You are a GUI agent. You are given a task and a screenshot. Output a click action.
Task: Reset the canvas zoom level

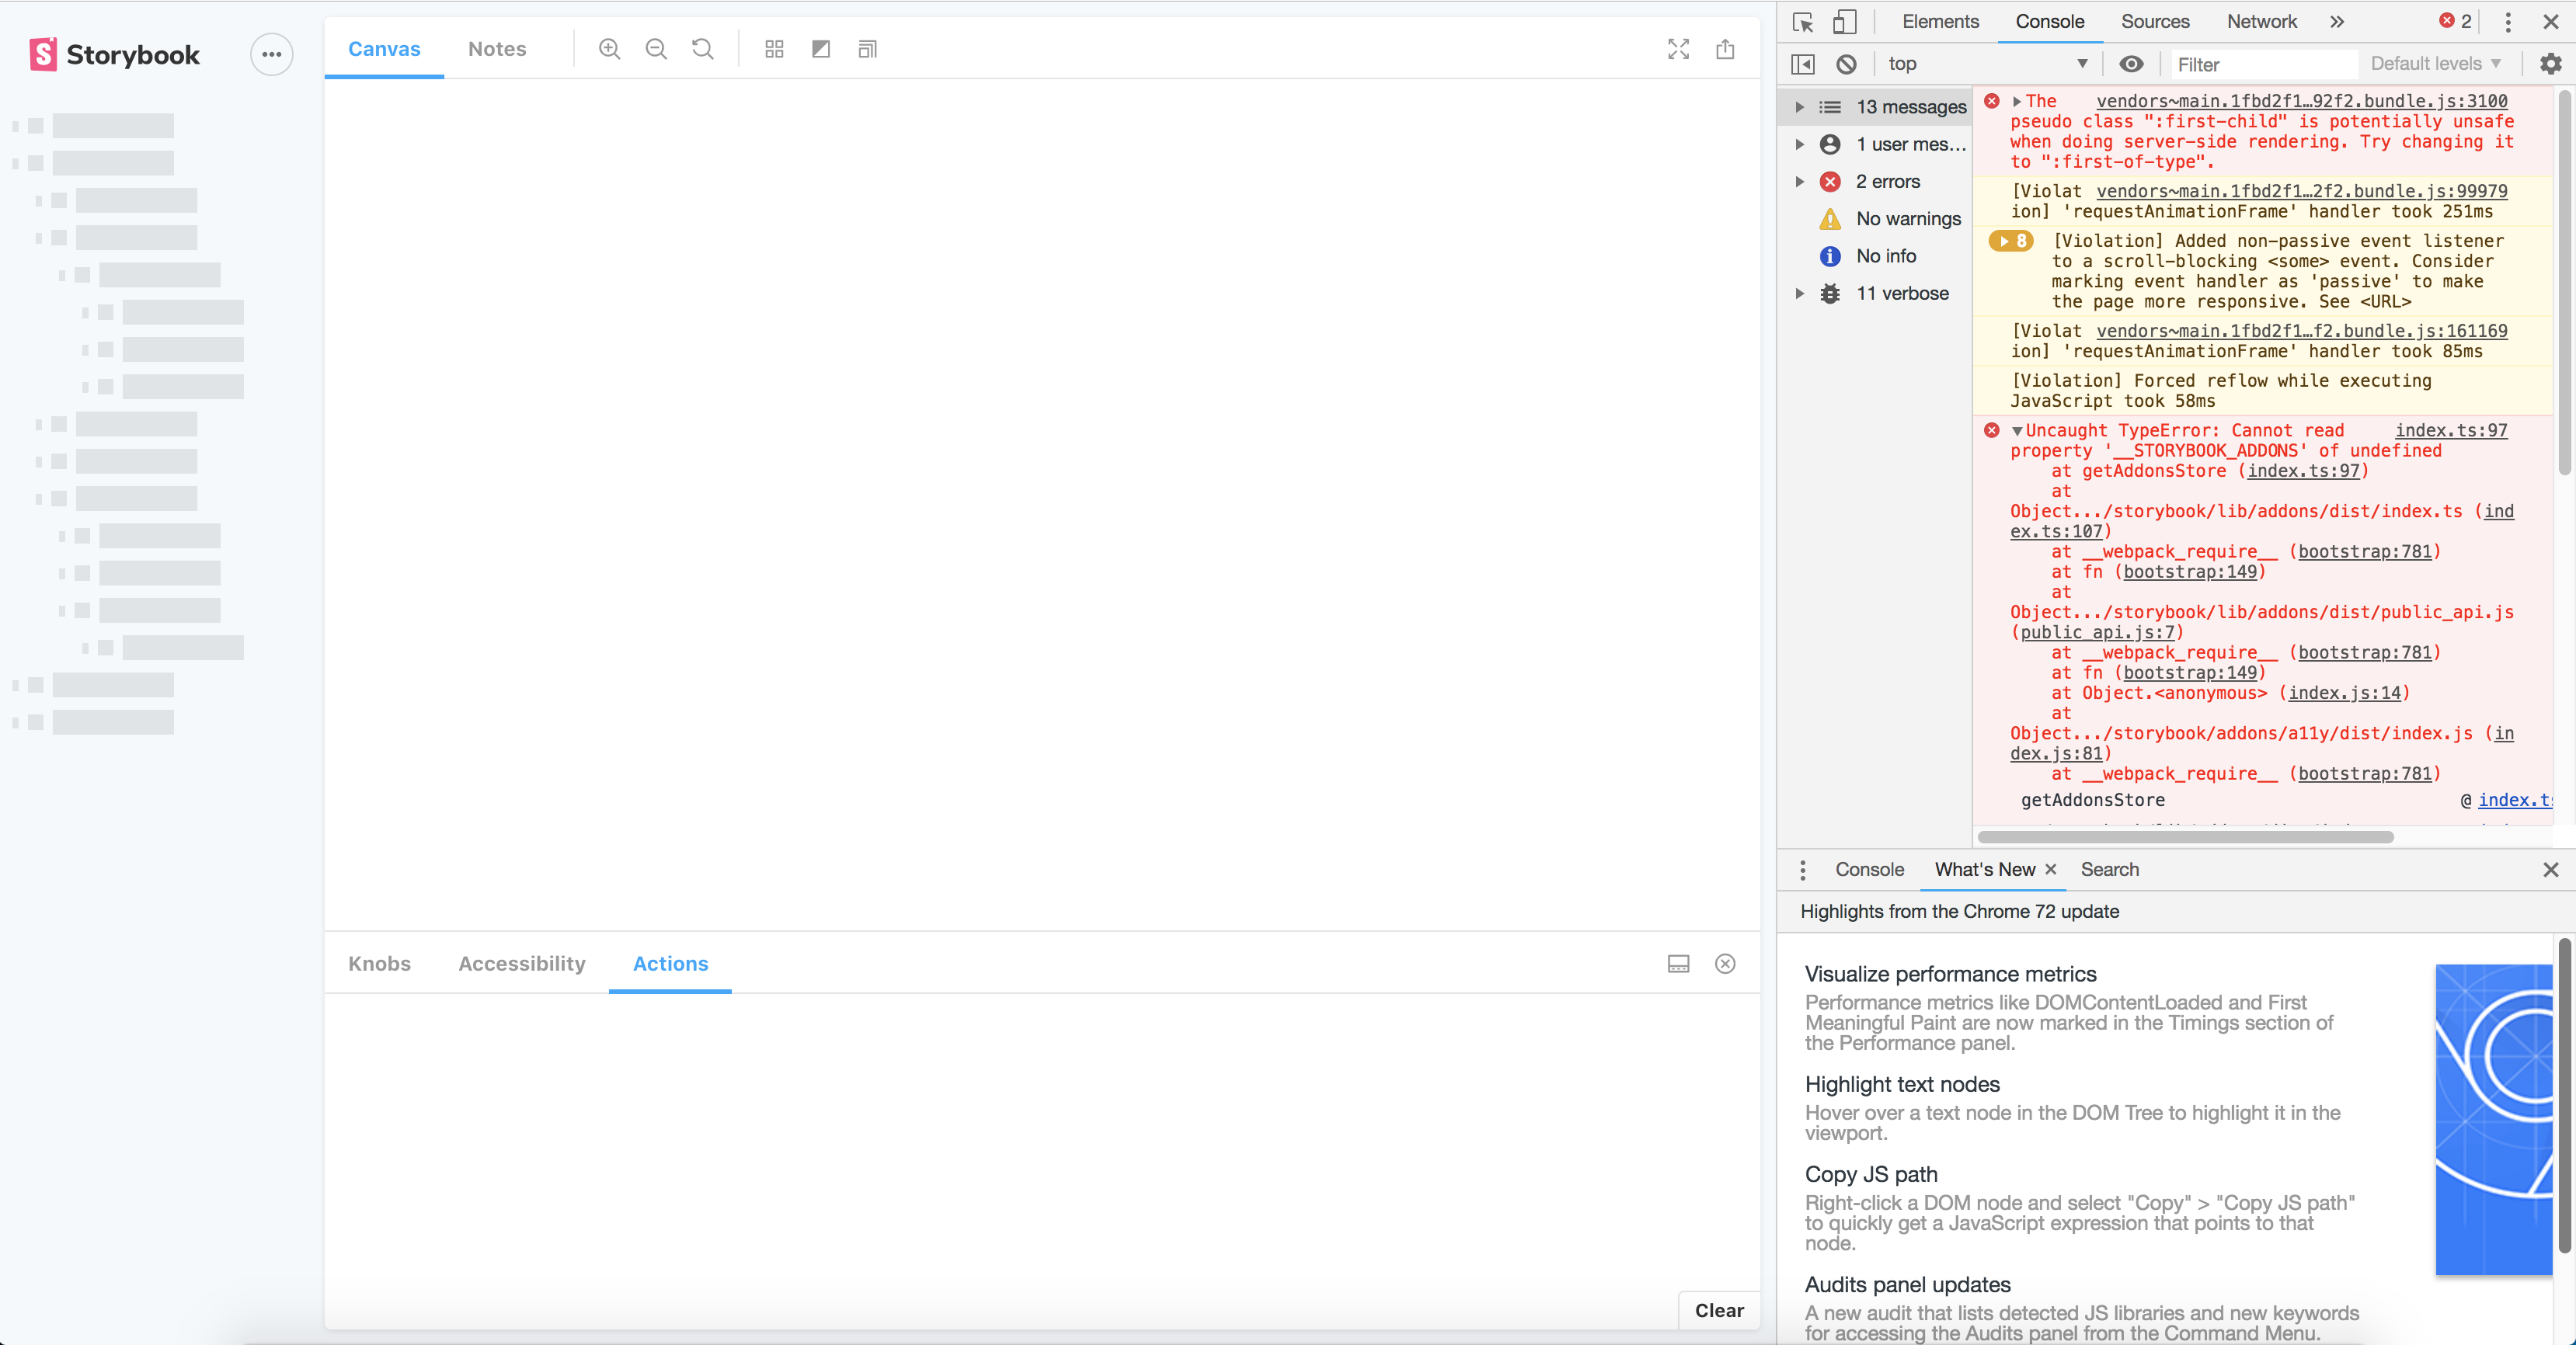702,48
